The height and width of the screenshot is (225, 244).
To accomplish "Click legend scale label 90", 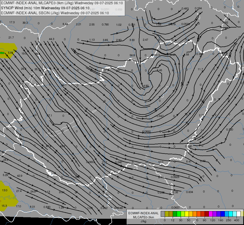I will tap(204, 220).
